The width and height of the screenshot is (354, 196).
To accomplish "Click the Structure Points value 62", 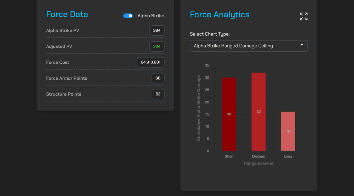I will (158, 94).
